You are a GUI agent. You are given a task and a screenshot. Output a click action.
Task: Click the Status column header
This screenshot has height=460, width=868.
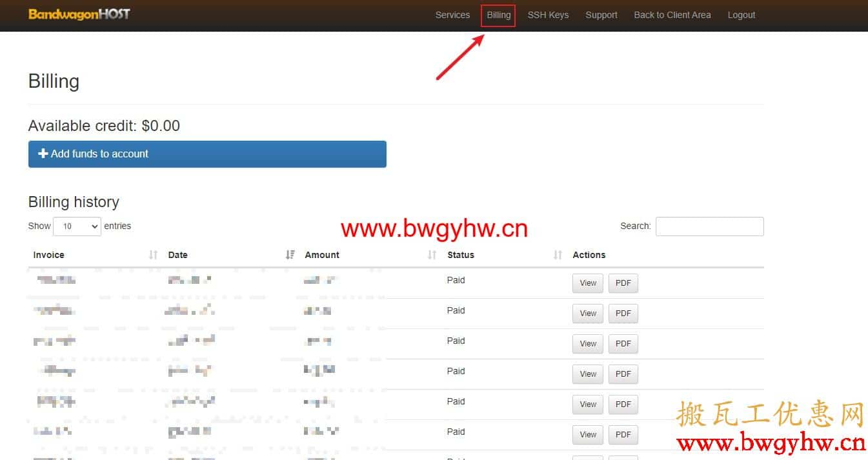tap(461, 255)
